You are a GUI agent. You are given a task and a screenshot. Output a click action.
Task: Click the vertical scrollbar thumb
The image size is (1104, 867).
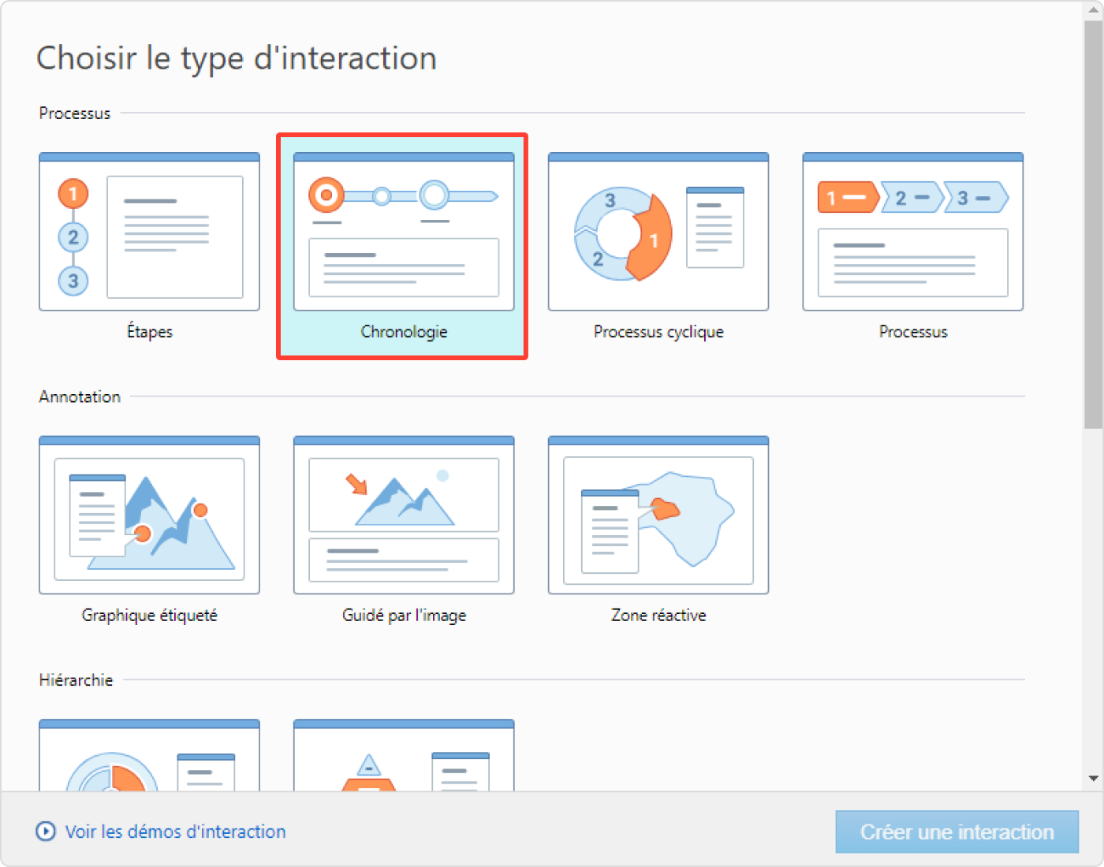click(1093, 225)
